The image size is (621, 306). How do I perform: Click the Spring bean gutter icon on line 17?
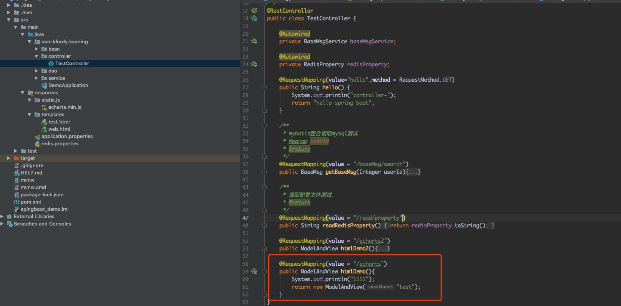click(x=254, y=11)
